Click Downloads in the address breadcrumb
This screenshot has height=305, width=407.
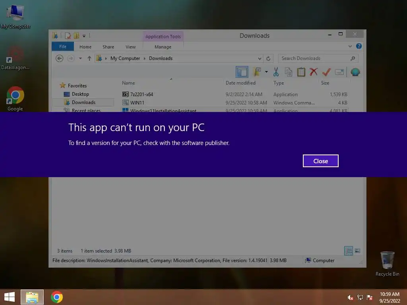click(x=161, y=58)
